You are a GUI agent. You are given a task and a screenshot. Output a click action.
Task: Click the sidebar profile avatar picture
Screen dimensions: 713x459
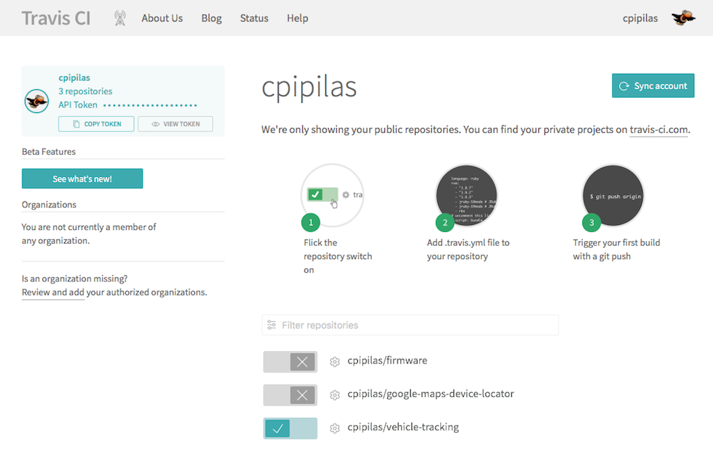tap(36, 101)
